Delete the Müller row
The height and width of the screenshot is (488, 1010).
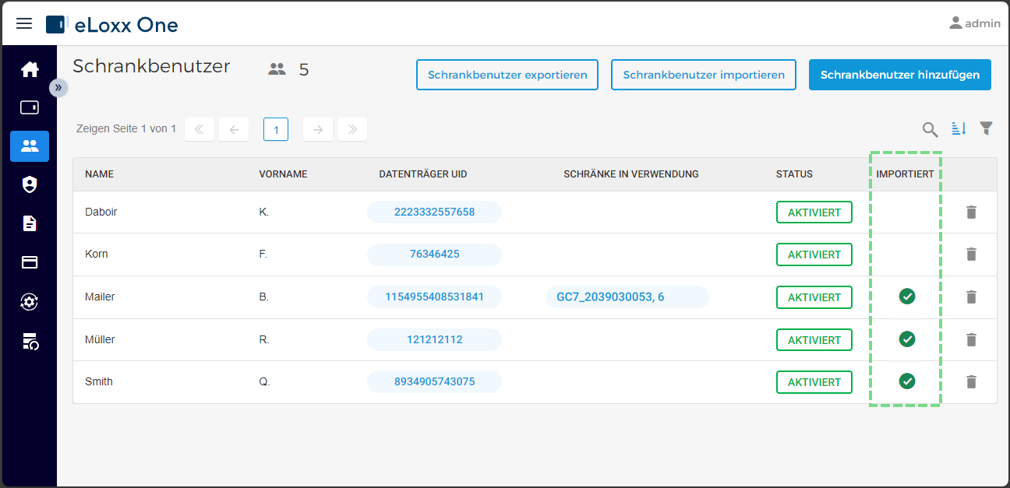[971, 339]
